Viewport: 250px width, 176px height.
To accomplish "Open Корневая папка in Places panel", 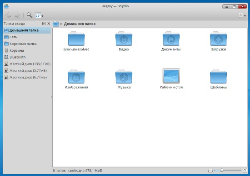I will 27,44.
